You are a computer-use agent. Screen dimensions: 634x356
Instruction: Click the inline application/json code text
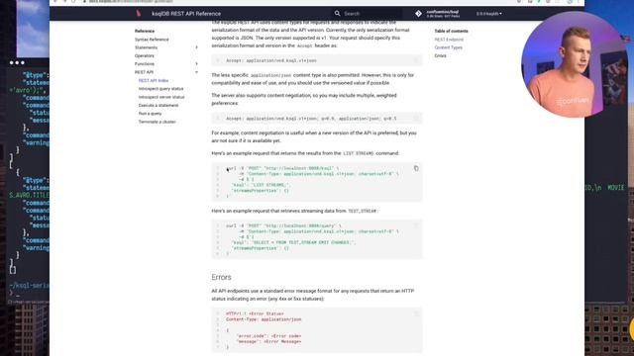270,75
